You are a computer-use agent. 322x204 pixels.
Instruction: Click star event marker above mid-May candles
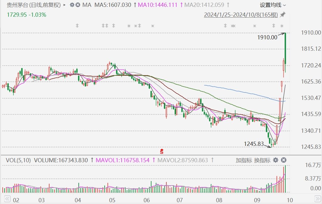[129, 26]
